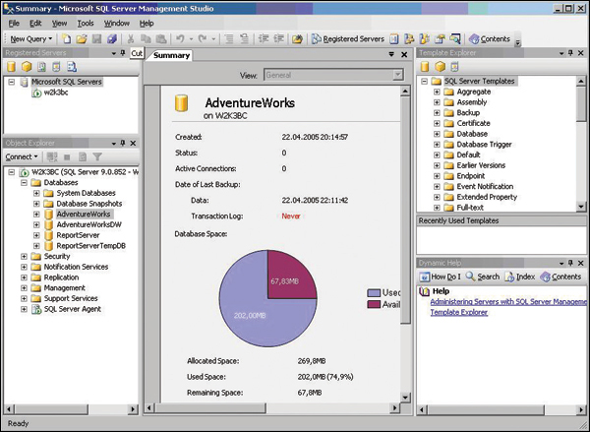Viewport: 590px width, 432px height.
Task: Click the Used color legend swatch
Action: pos(374,293)
